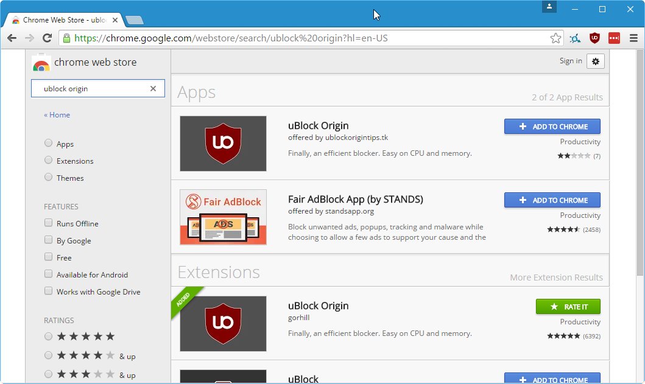Click 'offered by standsapp.org' text
The image size is (645, 384).
[x=331, y=211]
